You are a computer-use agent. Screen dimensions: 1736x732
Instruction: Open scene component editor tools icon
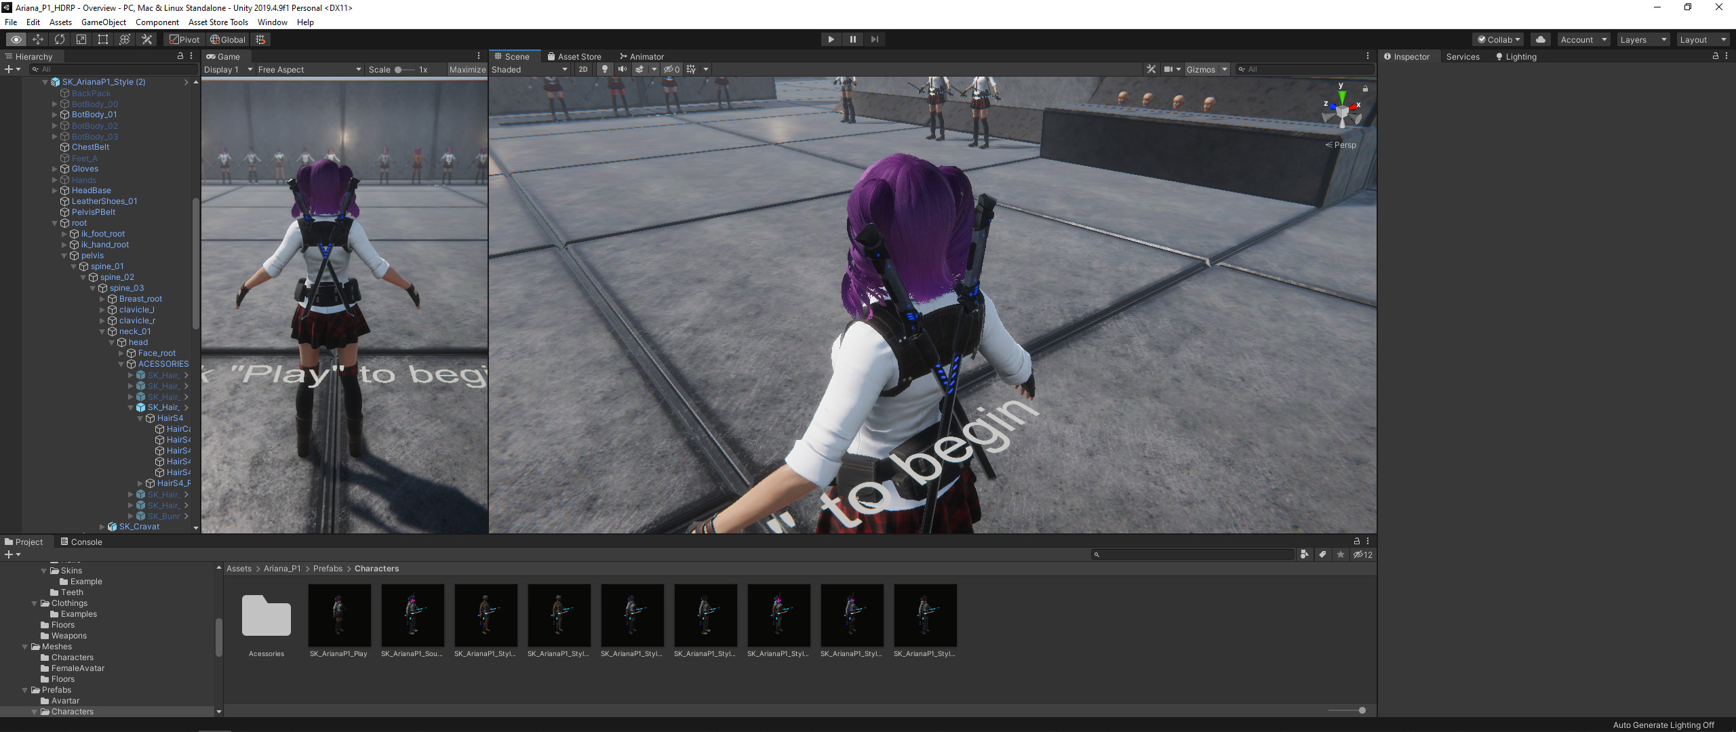(1151, 69)
